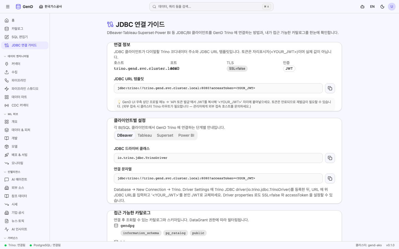
Task: Click the io.trino.jdbc.TrinoDriver field
Action: 218,158
